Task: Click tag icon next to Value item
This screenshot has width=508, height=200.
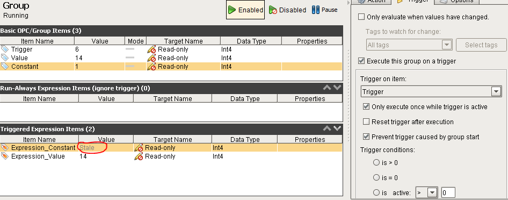Action: tap(5, 58)
